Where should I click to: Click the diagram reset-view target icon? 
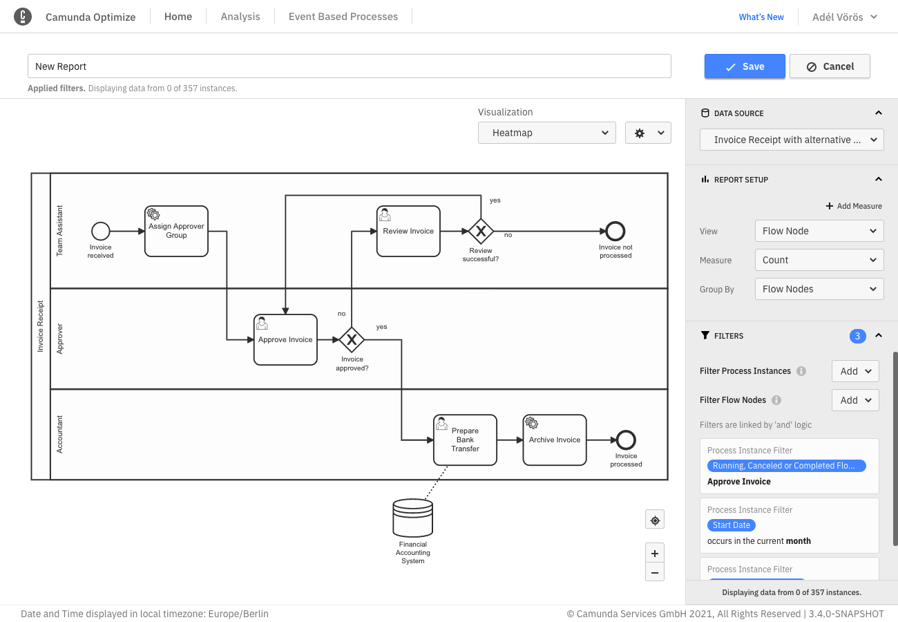pyautogui.click(x=655, y=520)
